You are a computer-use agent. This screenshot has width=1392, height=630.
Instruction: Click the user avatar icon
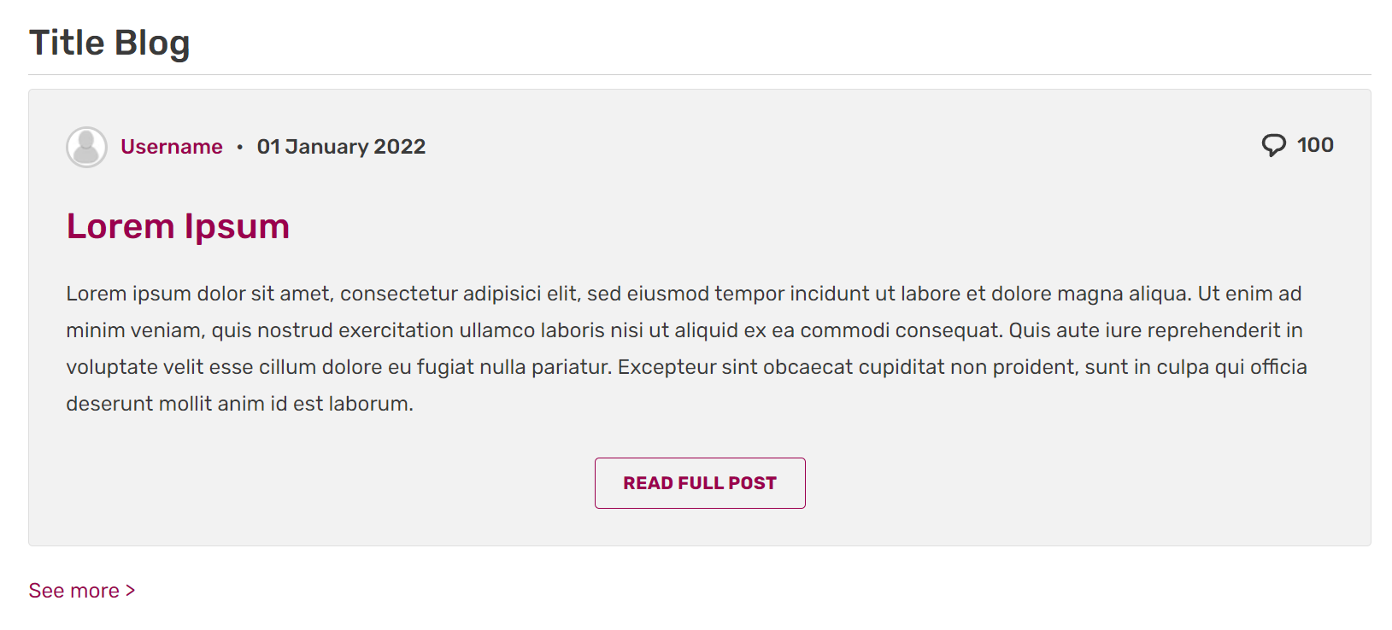pos(86,147)
